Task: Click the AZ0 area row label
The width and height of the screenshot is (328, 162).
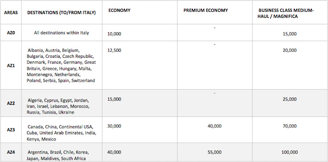Action: tap(11, 33)
